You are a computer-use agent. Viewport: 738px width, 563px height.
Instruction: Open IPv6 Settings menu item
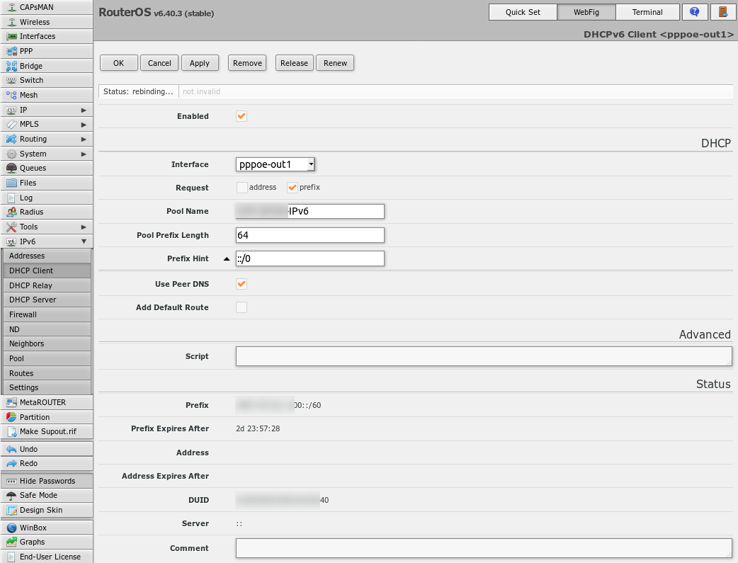pyautogui.click(x=47, y=387)
